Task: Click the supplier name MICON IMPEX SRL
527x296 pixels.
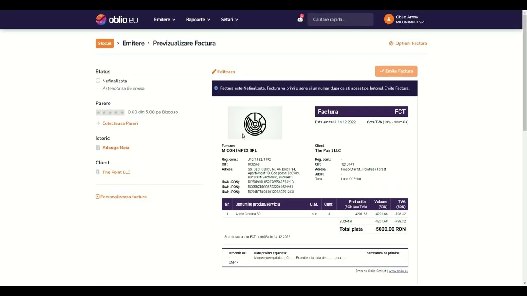Action: click(239, 150)
